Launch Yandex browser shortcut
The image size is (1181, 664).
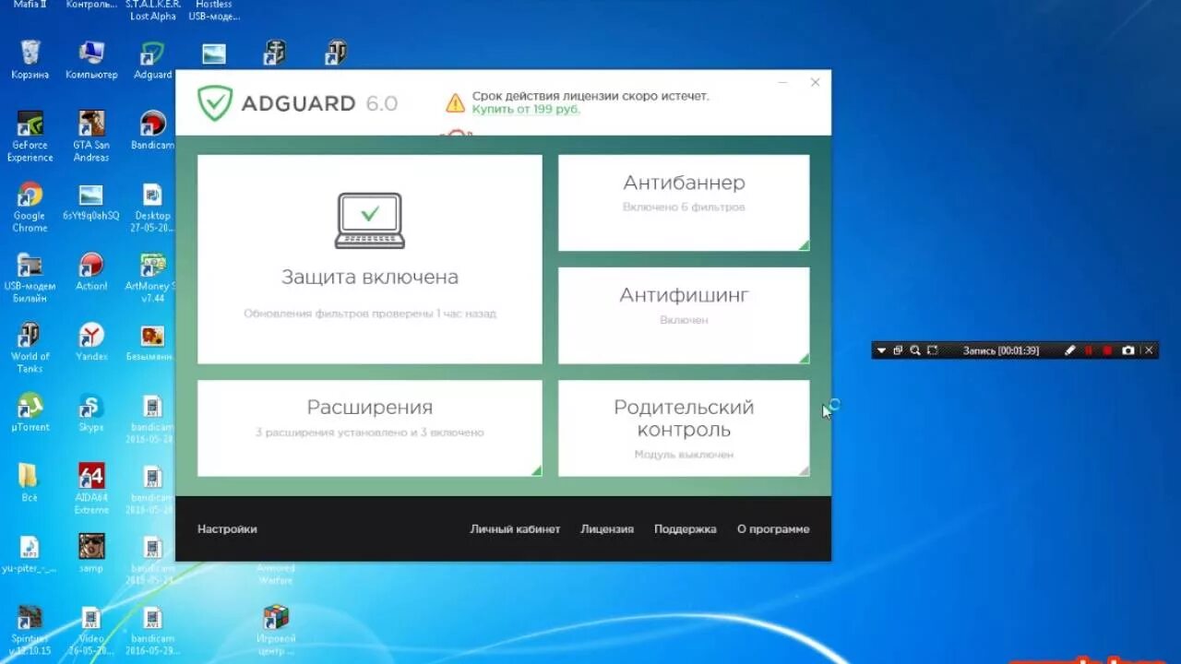(x=91, y=342)
